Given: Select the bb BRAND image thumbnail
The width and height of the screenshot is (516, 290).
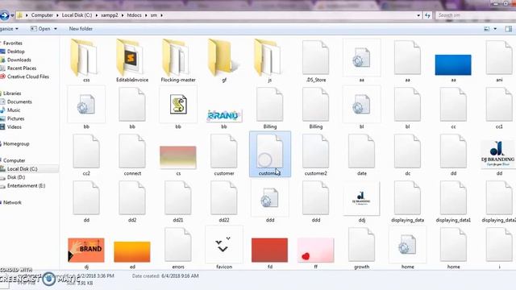Looking at the screenshot, I should (224, 116).
